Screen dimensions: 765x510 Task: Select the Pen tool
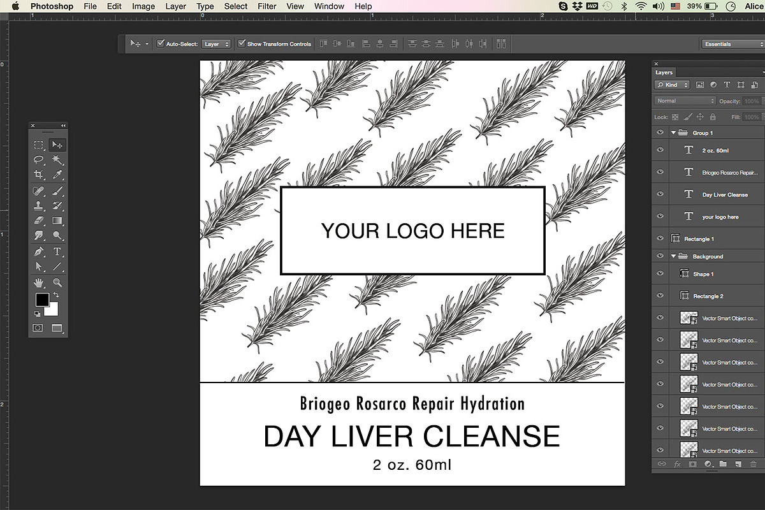(39, 252)
